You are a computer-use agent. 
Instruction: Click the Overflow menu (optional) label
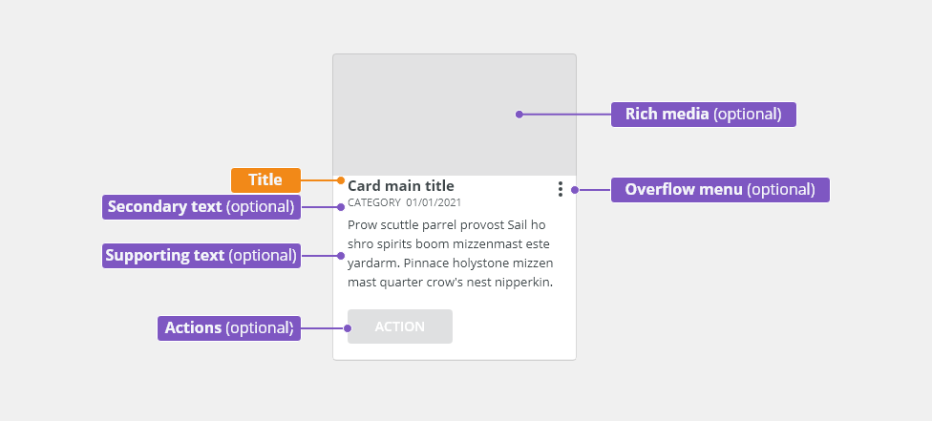720,190
